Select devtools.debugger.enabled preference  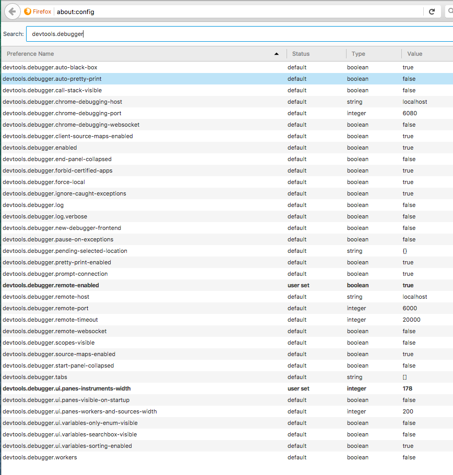click(227, 148)
